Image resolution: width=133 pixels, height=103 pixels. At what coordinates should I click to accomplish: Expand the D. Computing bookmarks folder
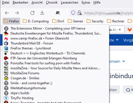(x=36, y=21)
